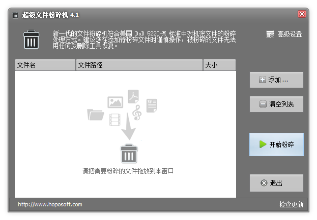Image resolution: width=317 pixels, height=220 pixels.
Task: Click the PDF file icon in the drop area
Action: 133,96
